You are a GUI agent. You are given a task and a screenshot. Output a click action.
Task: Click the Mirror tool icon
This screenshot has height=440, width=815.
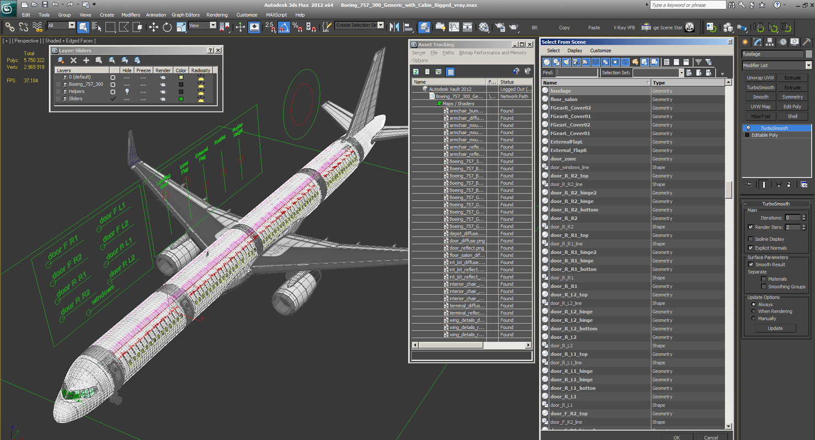(395, 26)
